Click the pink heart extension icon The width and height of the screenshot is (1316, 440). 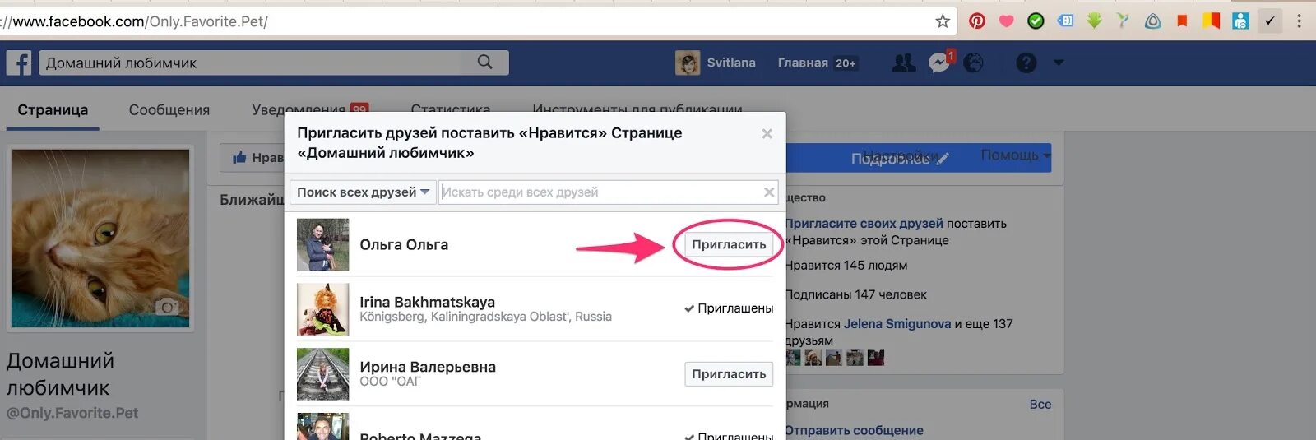(1006, 21)
